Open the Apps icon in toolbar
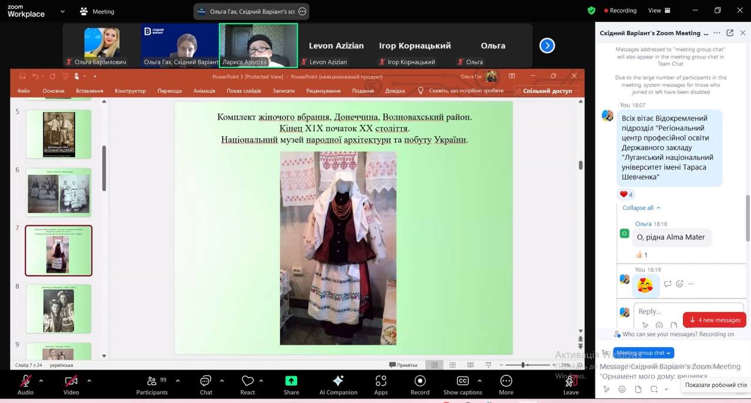Image resolution: width=751 pixels, height=403 pixels. coord(381,381)
